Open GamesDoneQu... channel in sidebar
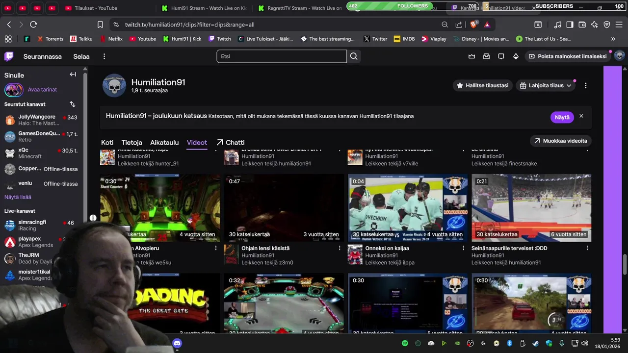628x353 pixels. pyautogui.click(x=41, y=136)
